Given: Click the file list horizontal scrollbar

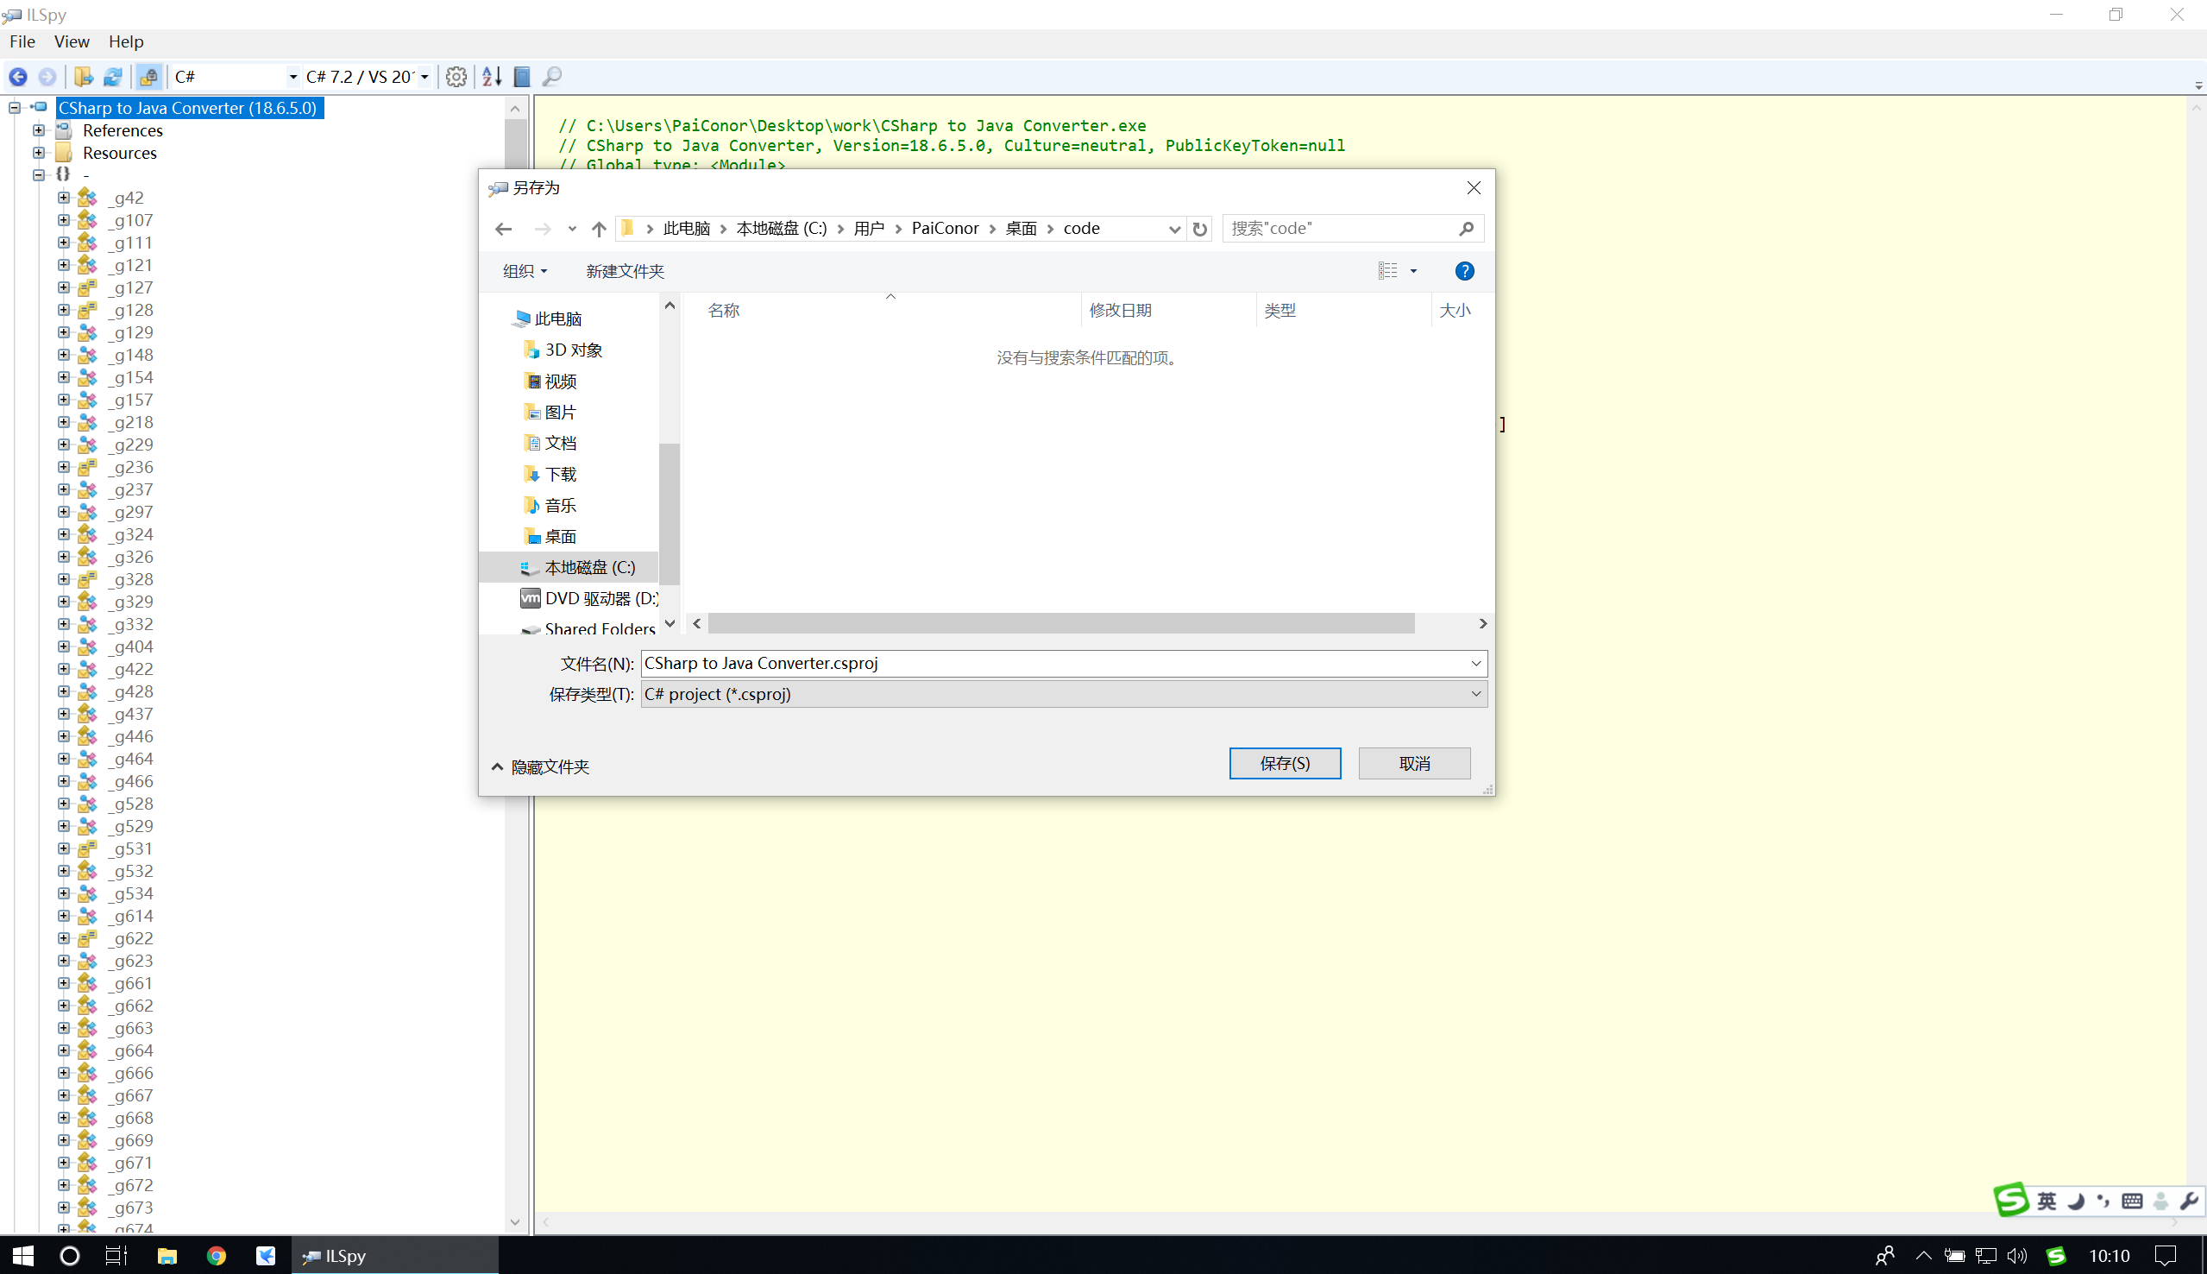Looking at the screenshot, I should coord(1060,623).
